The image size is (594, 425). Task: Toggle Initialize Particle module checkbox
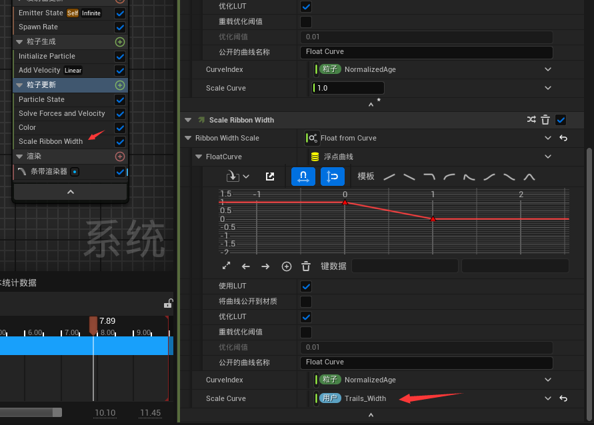point(120,57)
